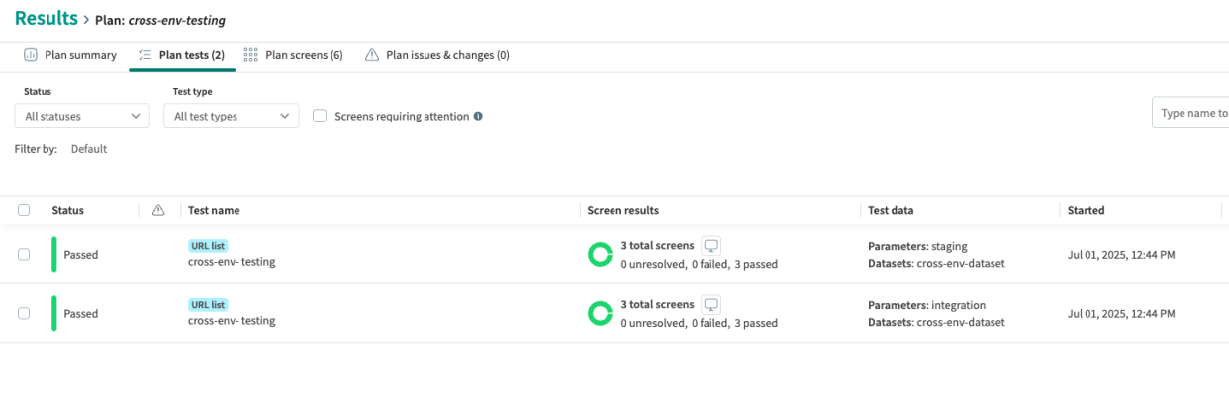
Task: Click the URL list badge in staging row
Action: coord(208,246)
